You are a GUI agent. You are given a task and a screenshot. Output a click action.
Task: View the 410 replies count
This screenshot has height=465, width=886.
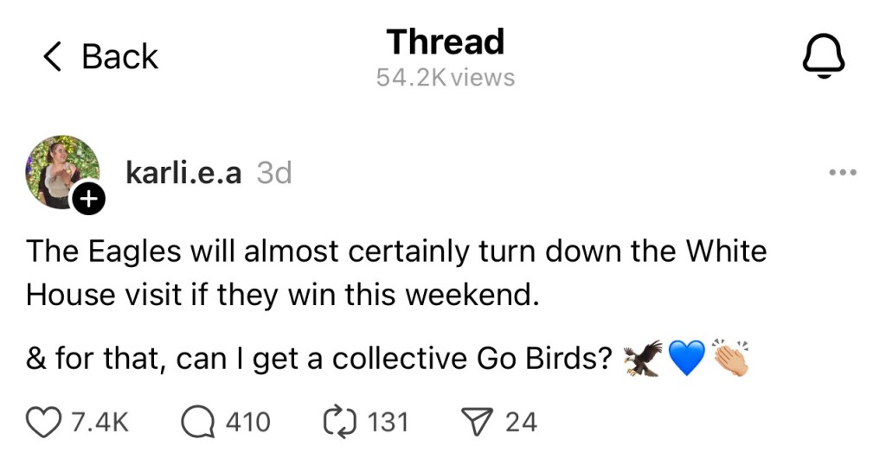coord(247,422)
